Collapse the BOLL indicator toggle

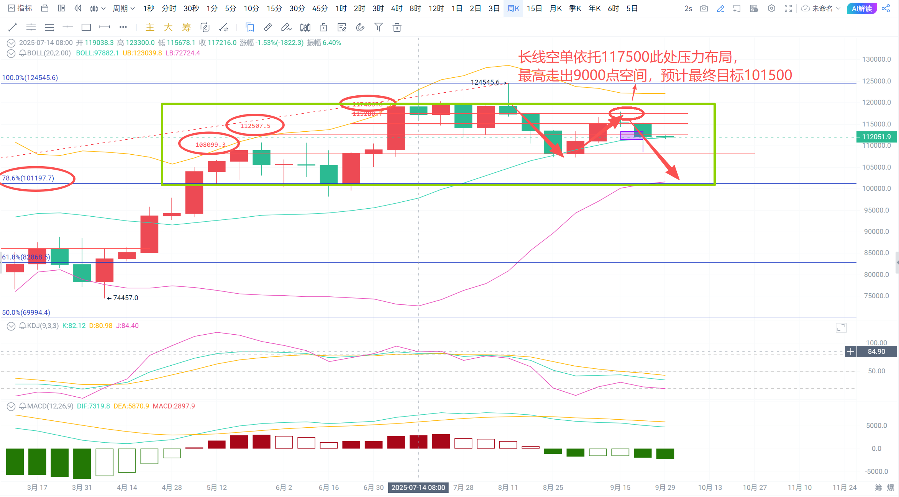(11, 53)
